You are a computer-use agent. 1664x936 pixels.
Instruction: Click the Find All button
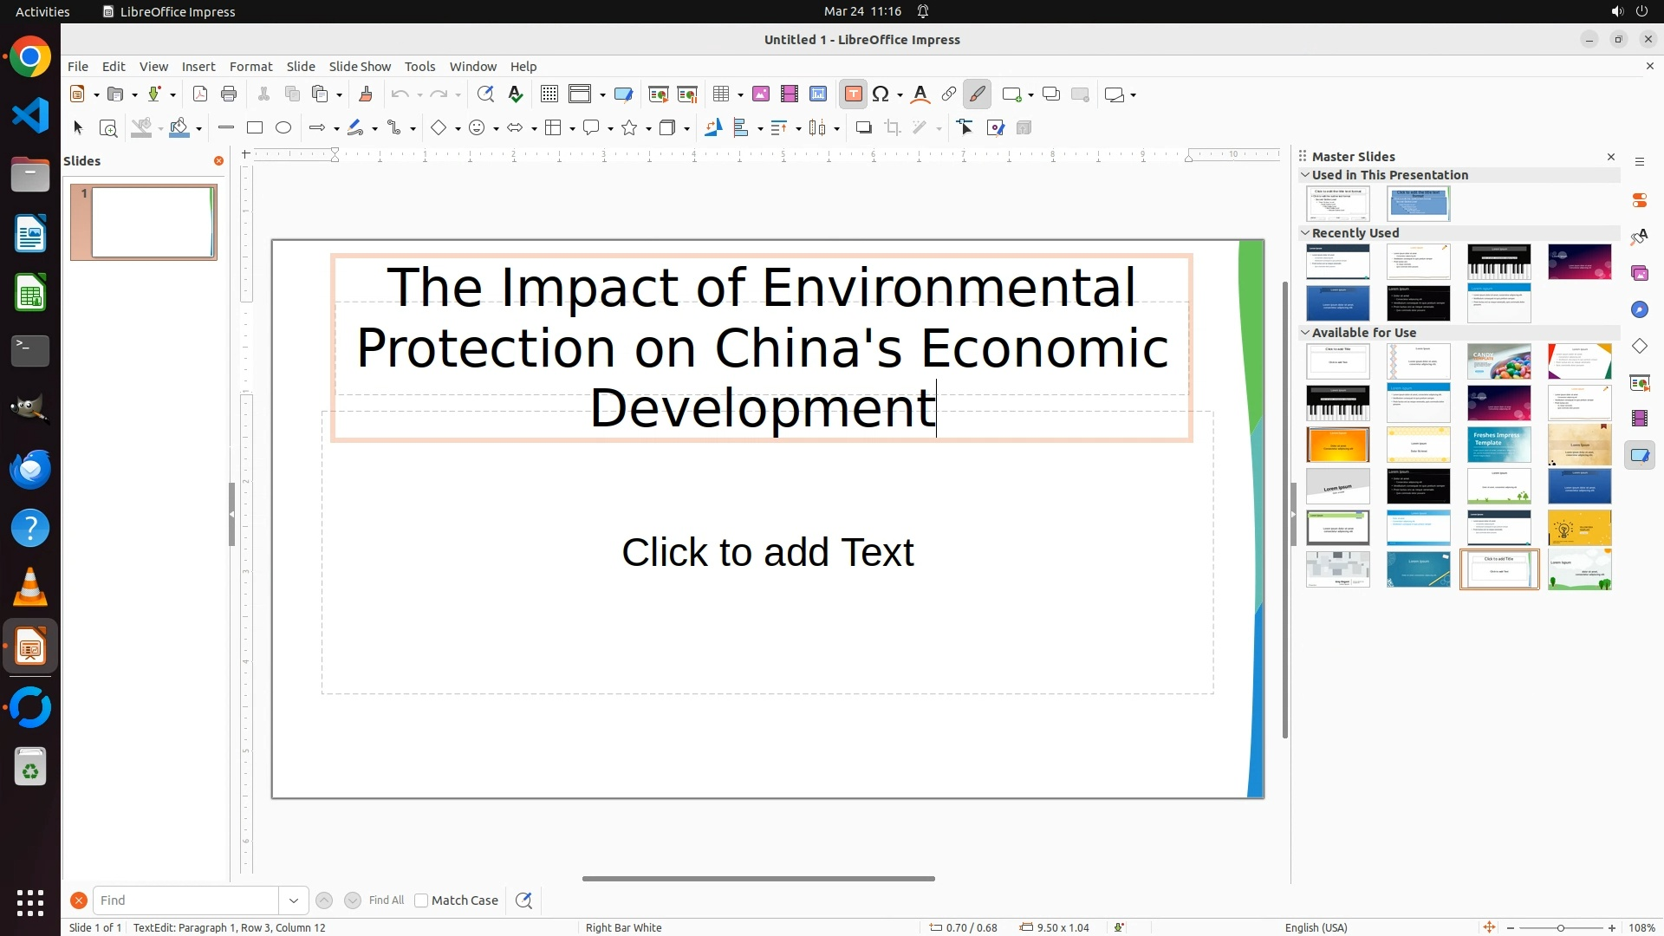(386, 900)
